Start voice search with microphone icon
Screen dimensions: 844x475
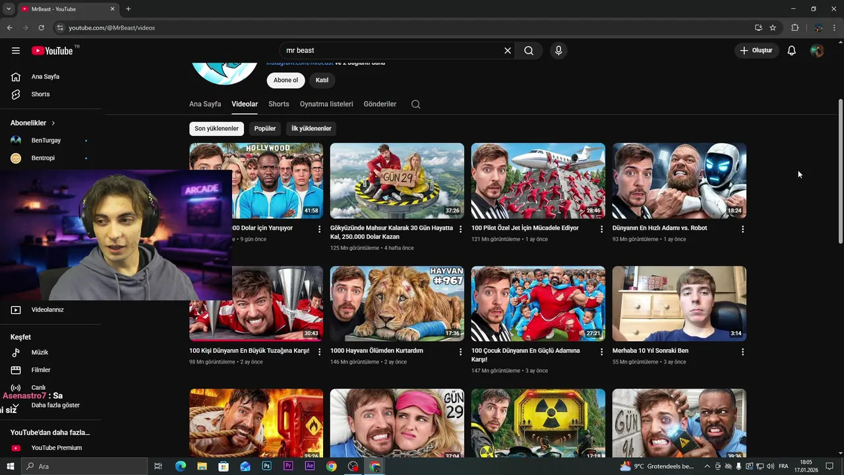(558, 51)
